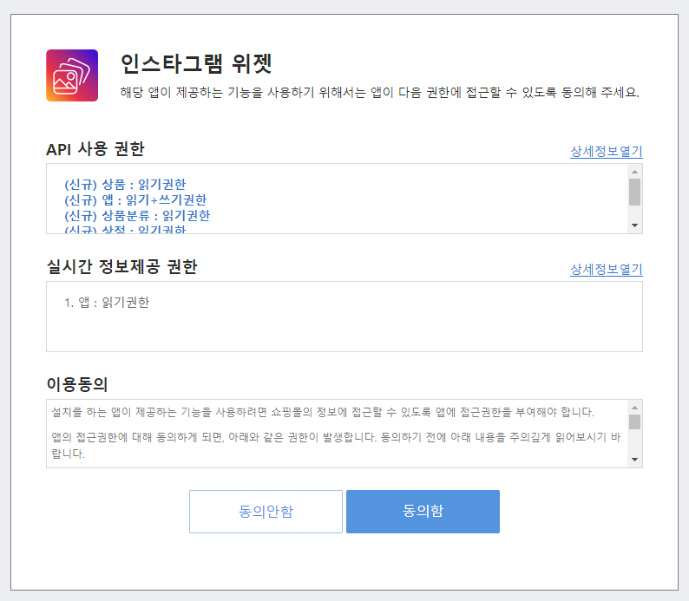
Task: Click the '1. 앱 : 읽기권한' entry
Action: point(107,302)
